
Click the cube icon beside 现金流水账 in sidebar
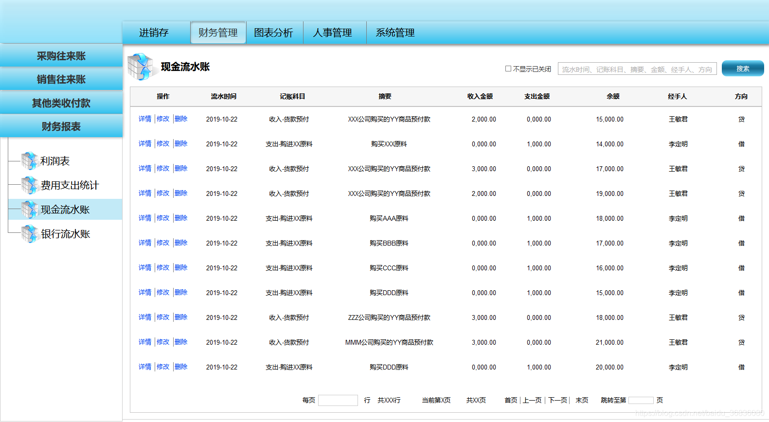pos(29,210)
